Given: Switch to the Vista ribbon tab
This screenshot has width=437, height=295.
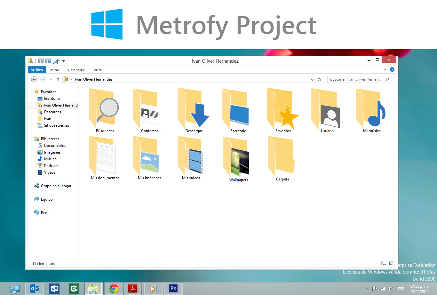Looking at the screenshot, I should pos(98,70).
